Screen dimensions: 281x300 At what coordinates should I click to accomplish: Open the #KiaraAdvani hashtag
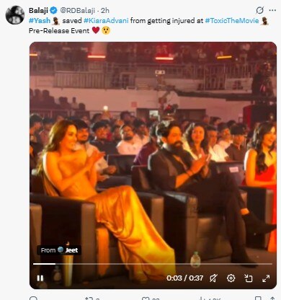[106, 21]
